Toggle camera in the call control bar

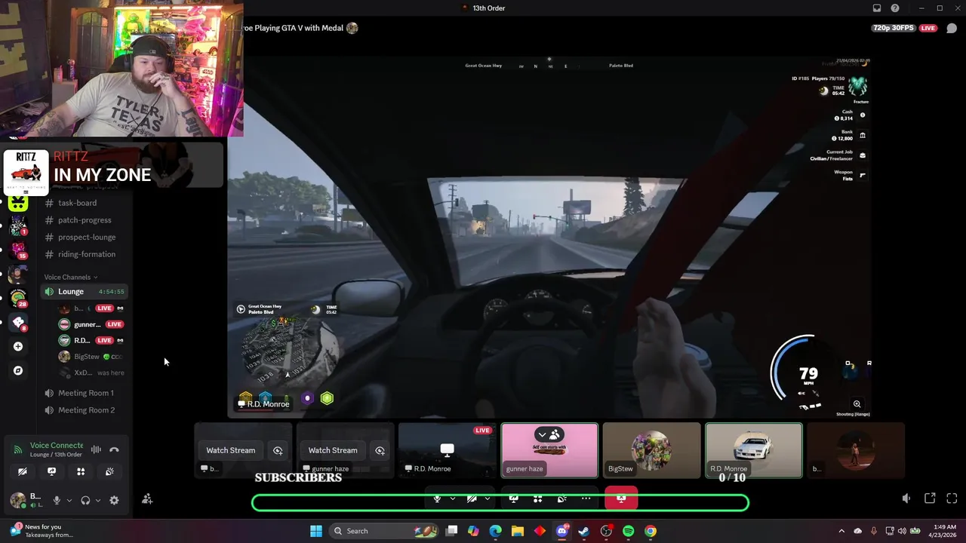472,499
